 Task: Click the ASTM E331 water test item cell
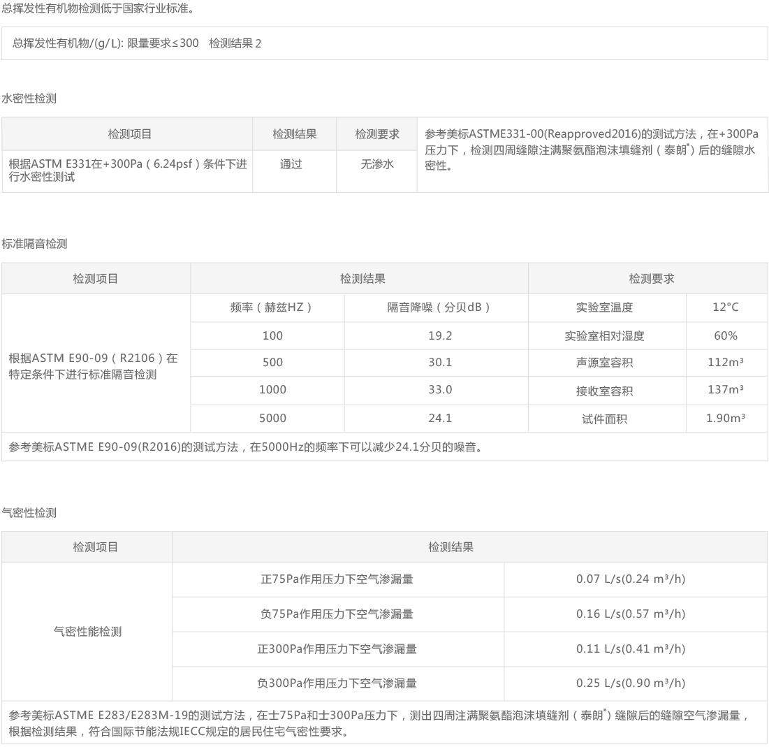(127, 171)
